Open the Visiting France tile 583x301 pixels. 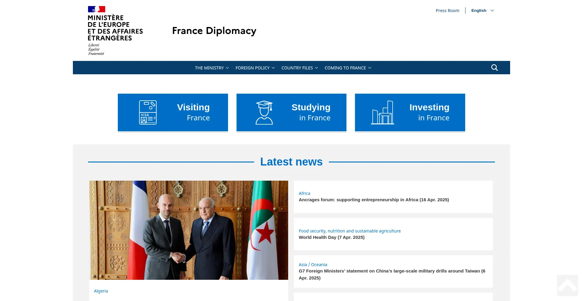point(173,112)
